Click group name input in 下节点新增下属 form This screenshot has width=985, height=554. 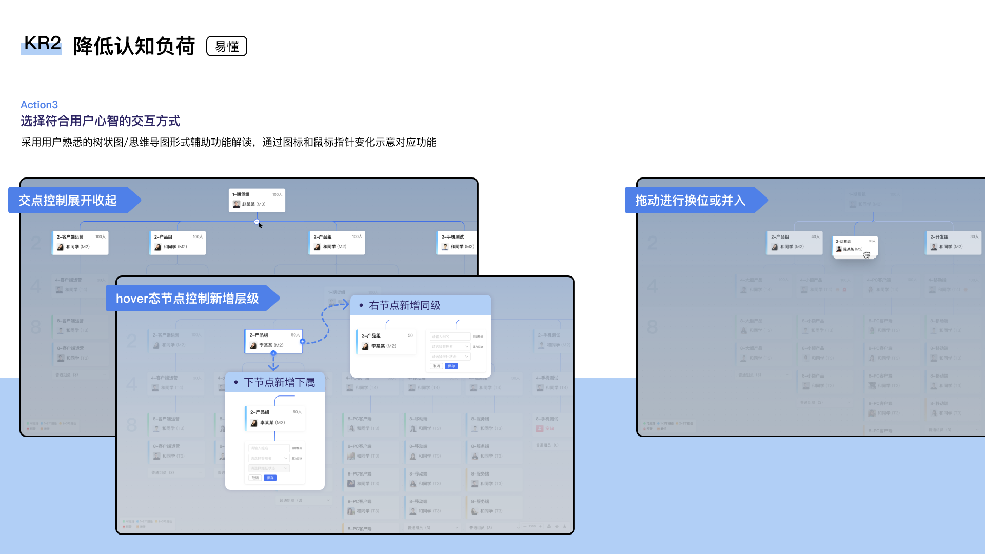point(269,448)
